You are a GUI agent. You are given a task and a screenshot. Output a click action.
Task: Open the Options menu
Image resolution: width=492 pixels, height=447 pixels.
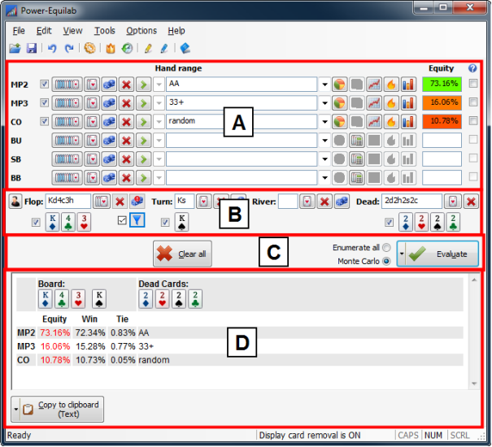tap(142, 31)
